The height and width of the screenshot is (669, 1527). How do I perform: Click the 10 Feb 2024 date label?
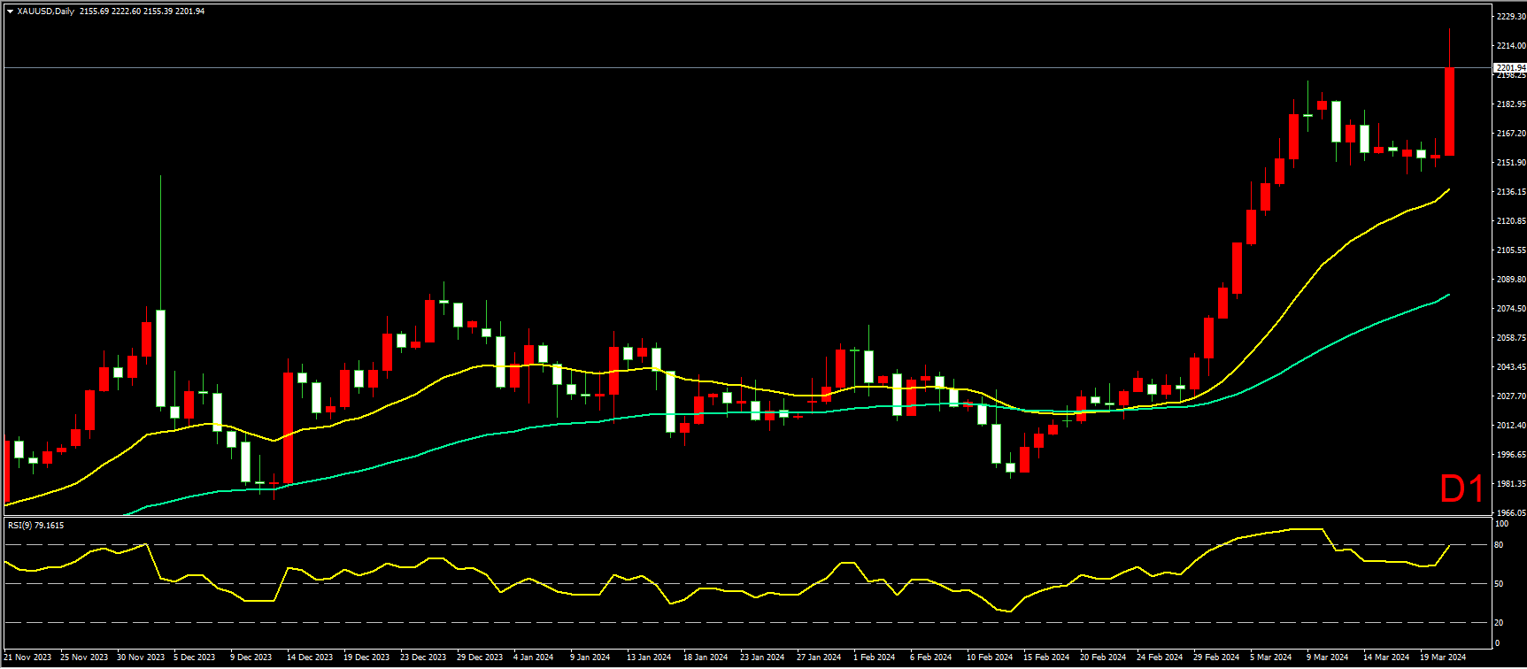tap(990, 657)
